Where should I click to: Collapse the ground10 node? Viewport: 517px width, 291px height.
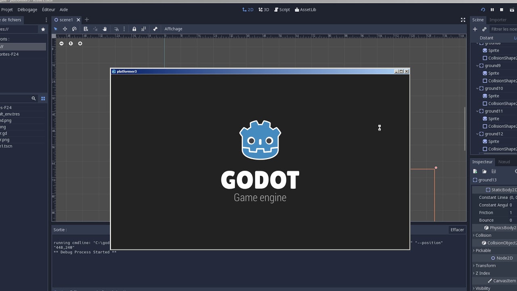(x=477, y=88)
